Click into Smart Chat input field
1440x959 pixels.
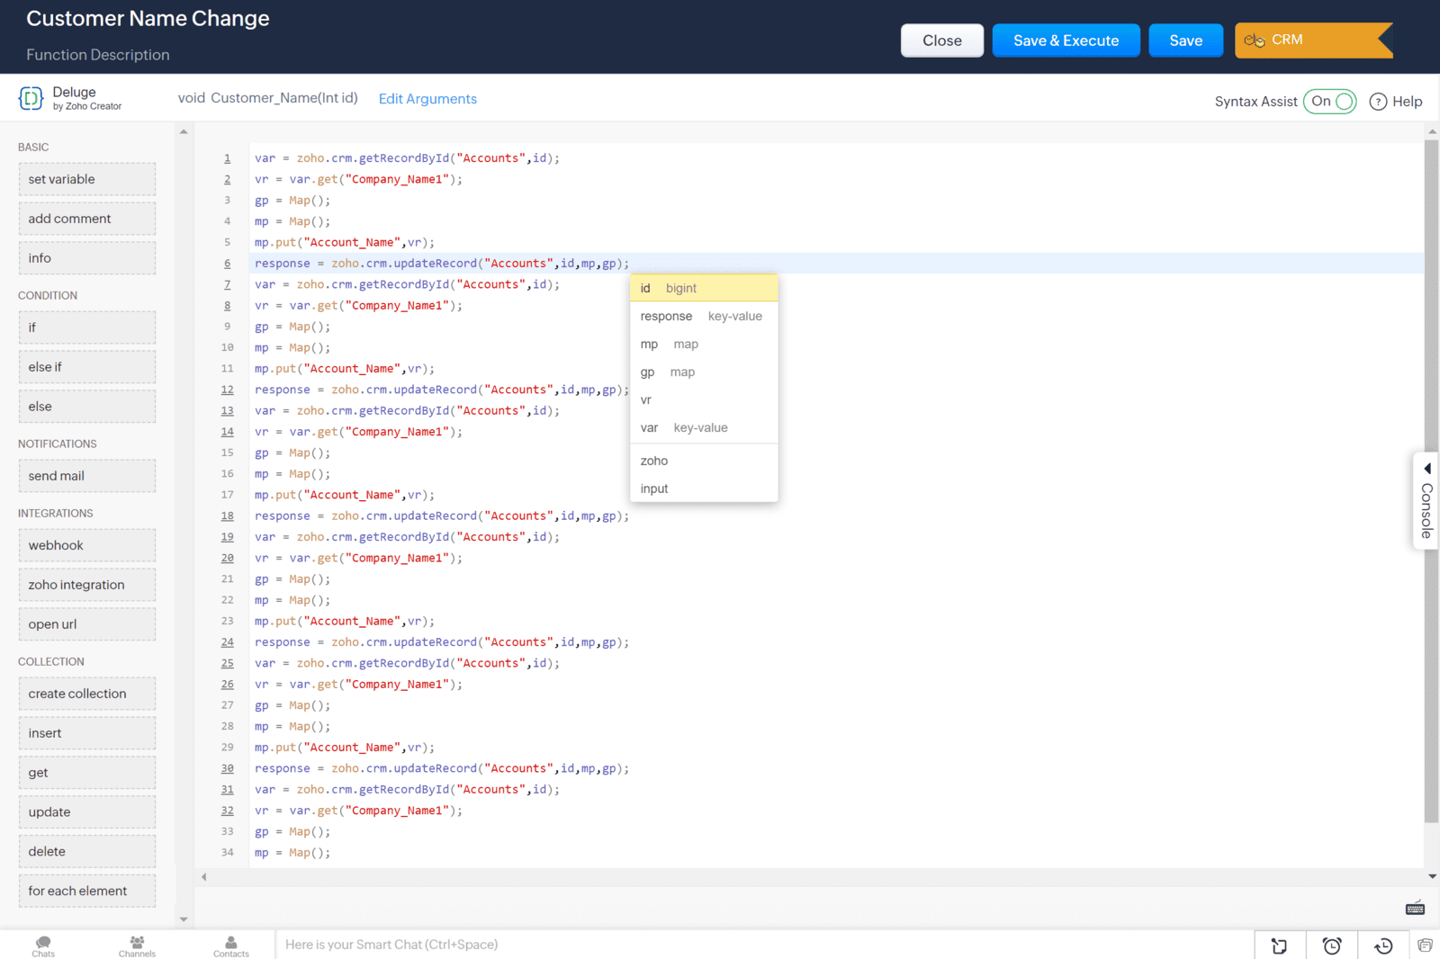763,945
